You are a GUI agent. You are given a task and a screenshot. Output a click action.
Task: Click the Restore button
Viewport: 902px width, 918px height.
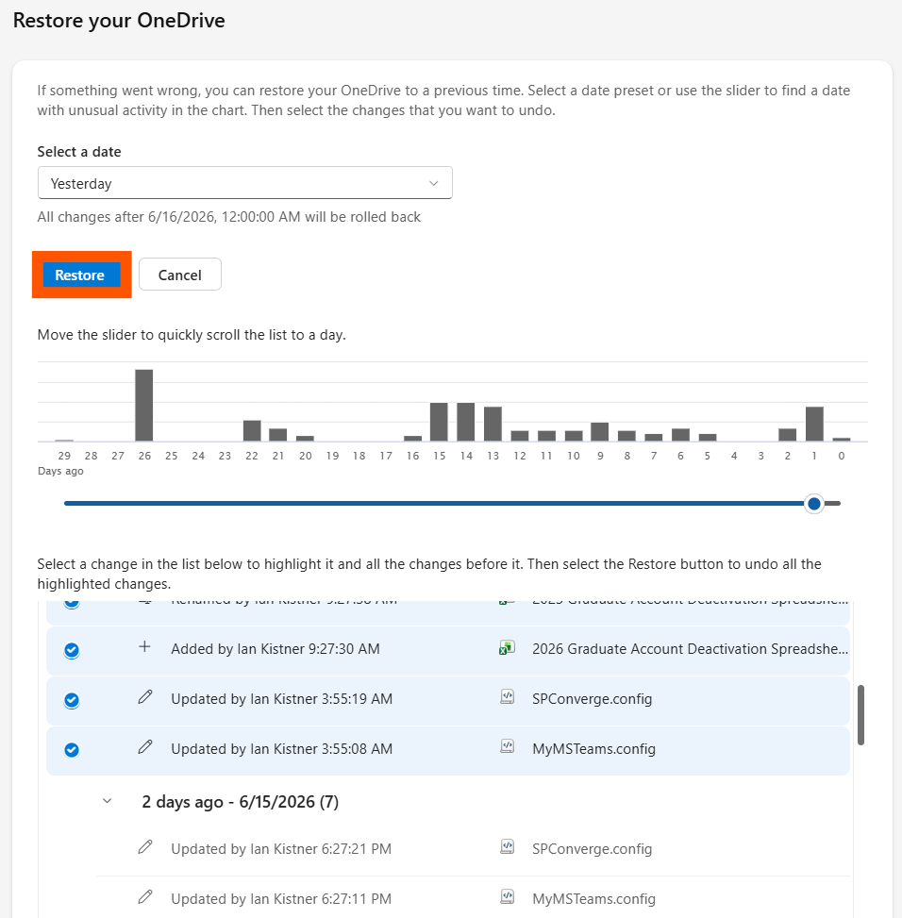[x=81, y=275]
